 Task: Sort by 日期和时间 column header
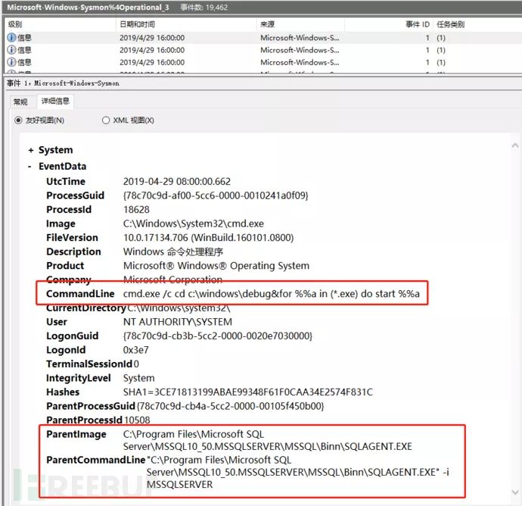[137, 24]
